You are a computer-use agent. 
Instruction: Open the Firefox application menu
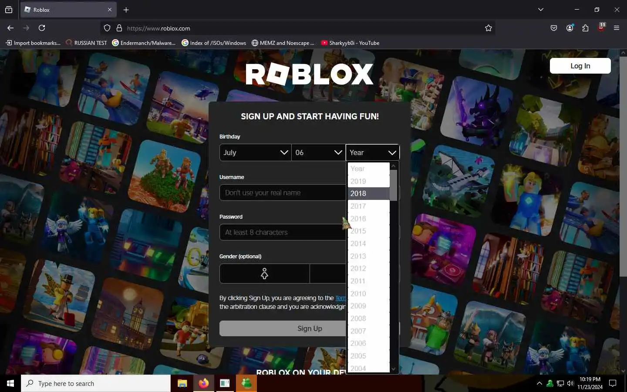pyautogui.click(x=617, y=28)
